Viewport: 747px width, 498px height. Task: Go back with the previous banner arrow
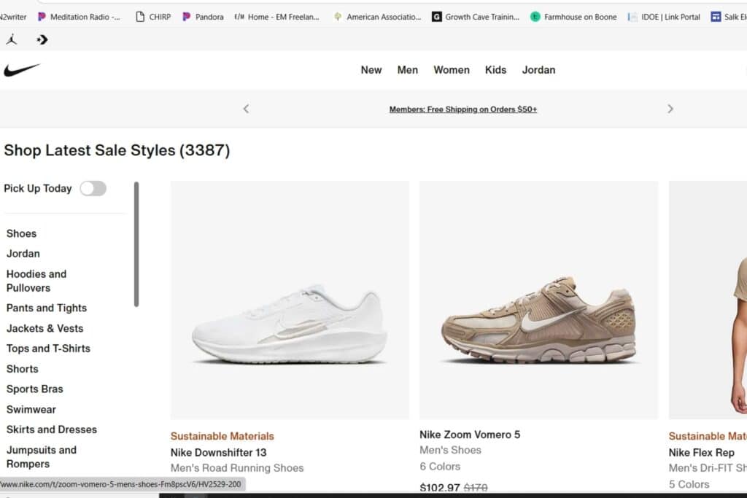[246, 108]
